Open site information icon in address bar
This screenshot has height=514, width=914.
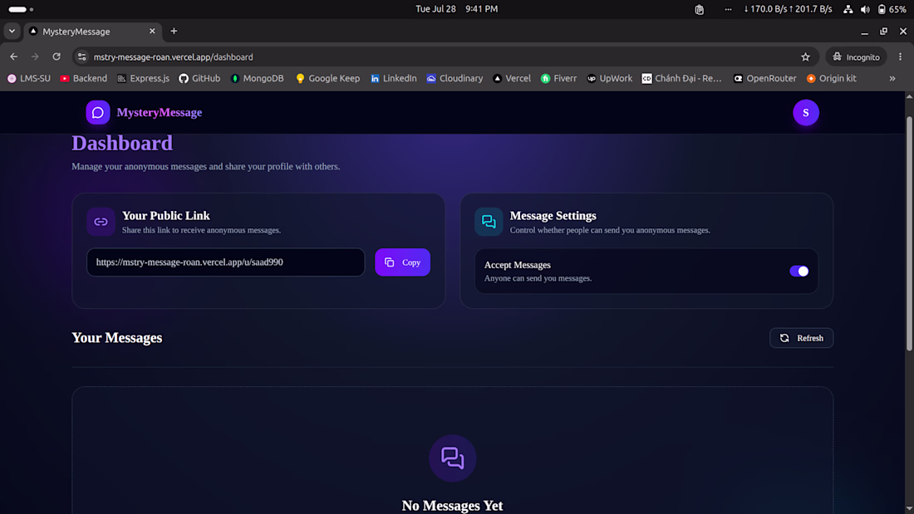[x=82, y=56]
